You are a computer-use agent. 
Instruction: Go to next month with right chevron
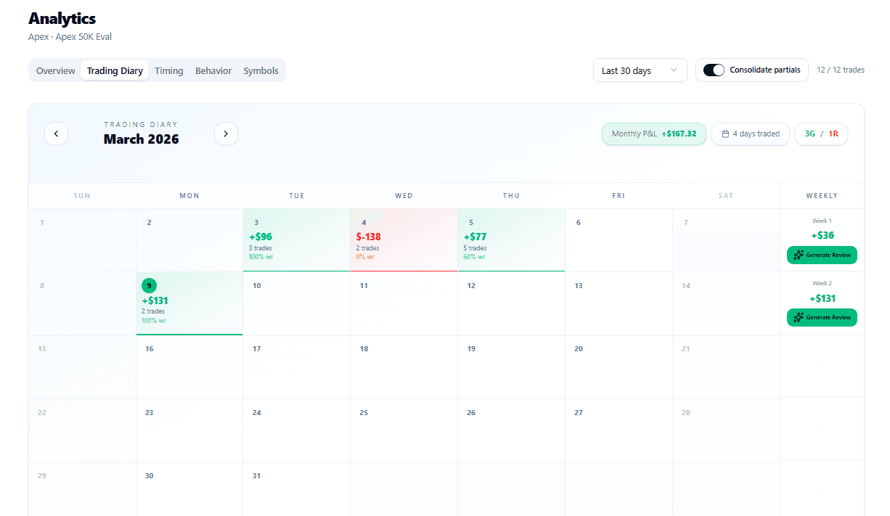(x=226, y=134)
